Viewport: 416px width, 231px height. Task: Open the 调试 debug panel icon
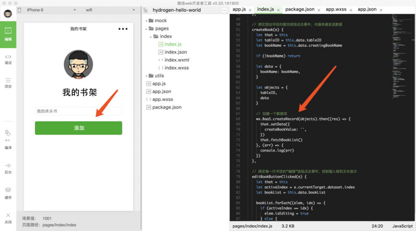(x=8, y=59)
